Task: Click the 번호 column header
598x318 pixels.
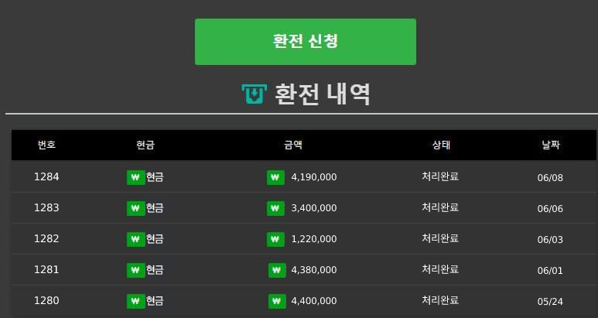Action: [46, 145]
